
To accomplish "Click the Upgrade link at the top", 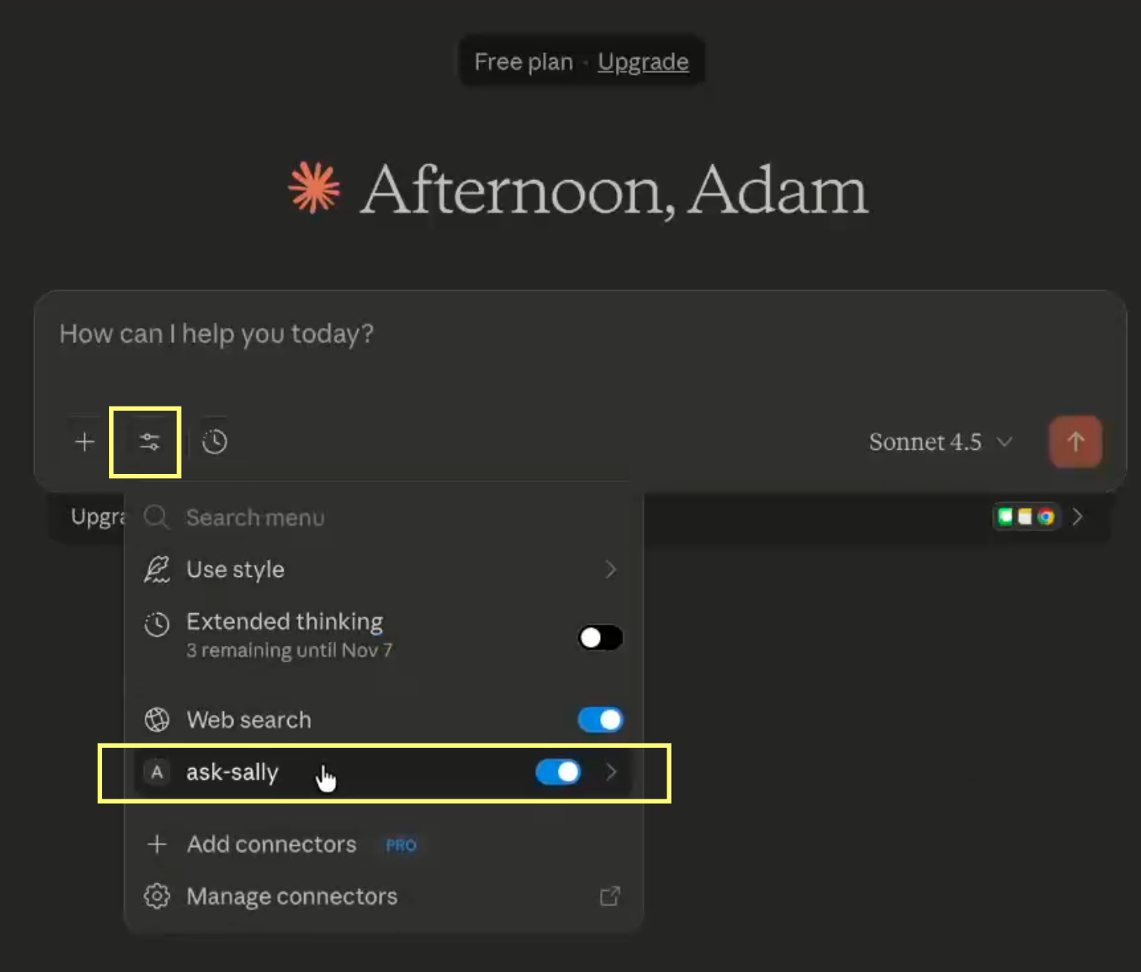I will [x=643, y=62].
